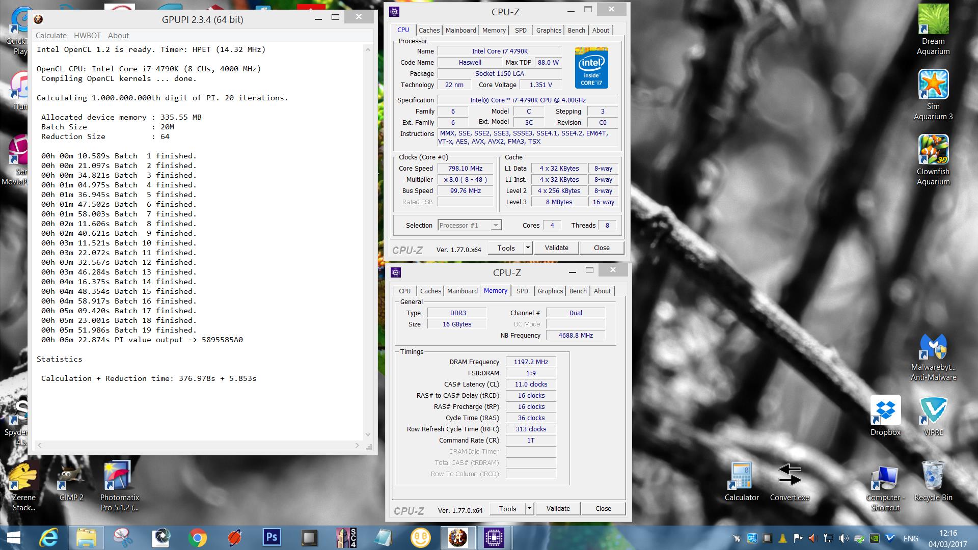Click the DRAM Frequency value 1197.2 MHz
978x550 pixels.
coord(531,362)
